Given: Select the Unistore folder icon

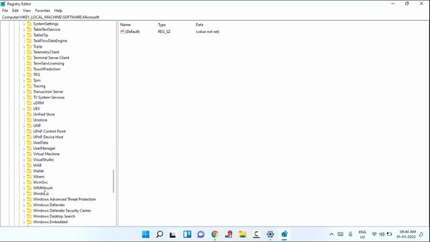Looking at the screenshot, I should pyautogui.click(x=29, y=120).
